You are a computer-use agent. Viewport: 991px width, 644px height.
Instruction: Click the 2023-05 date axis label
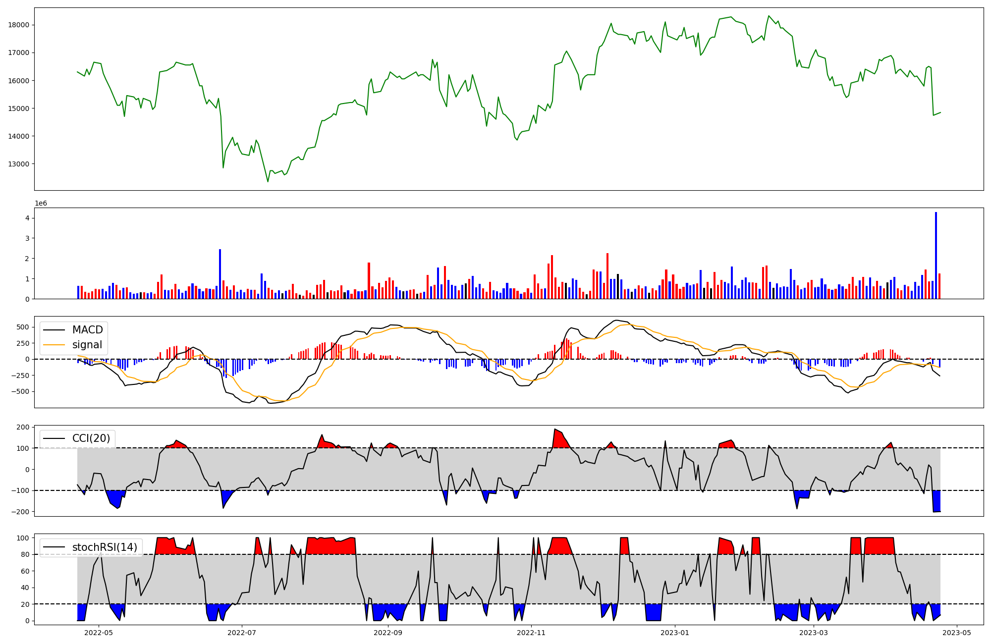pos(957,633)
